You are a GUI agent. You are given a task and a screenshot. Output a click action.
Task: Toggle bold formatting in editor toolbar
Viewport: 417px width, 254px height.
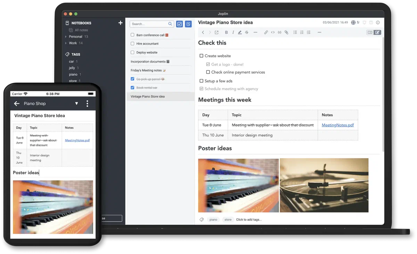tap(226, 32)
